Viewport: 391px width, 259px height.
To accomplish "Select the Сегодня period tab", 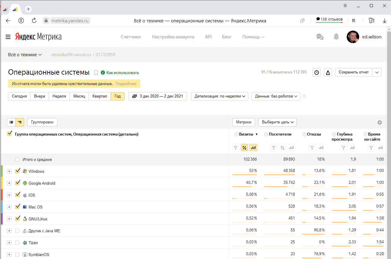I will [19, 96].
